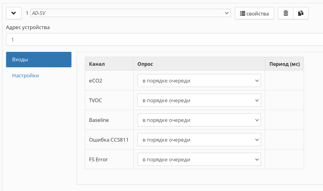The width and height of the screenshot is (323, 191).
Task: Select the eCO2 channel name cell
Action: pos(109,80)
